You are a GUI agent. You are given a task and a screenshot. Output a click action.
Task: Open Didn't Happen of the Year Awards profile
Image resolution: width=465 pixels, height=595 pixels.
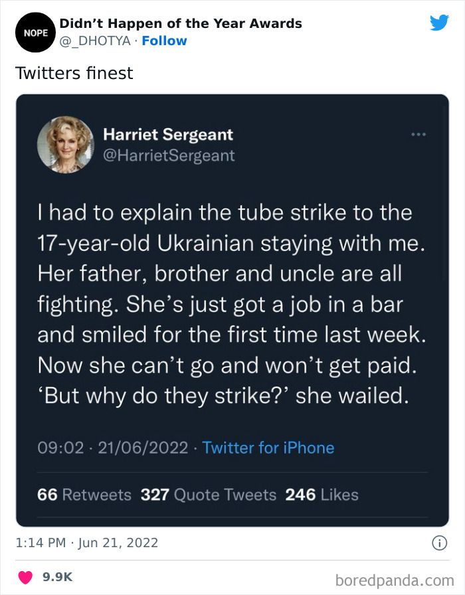tap(181, 24)
